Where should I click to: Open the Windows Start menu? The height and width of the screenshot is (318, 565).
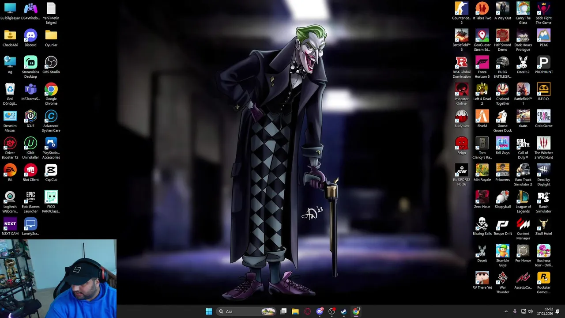coord(209,311)
